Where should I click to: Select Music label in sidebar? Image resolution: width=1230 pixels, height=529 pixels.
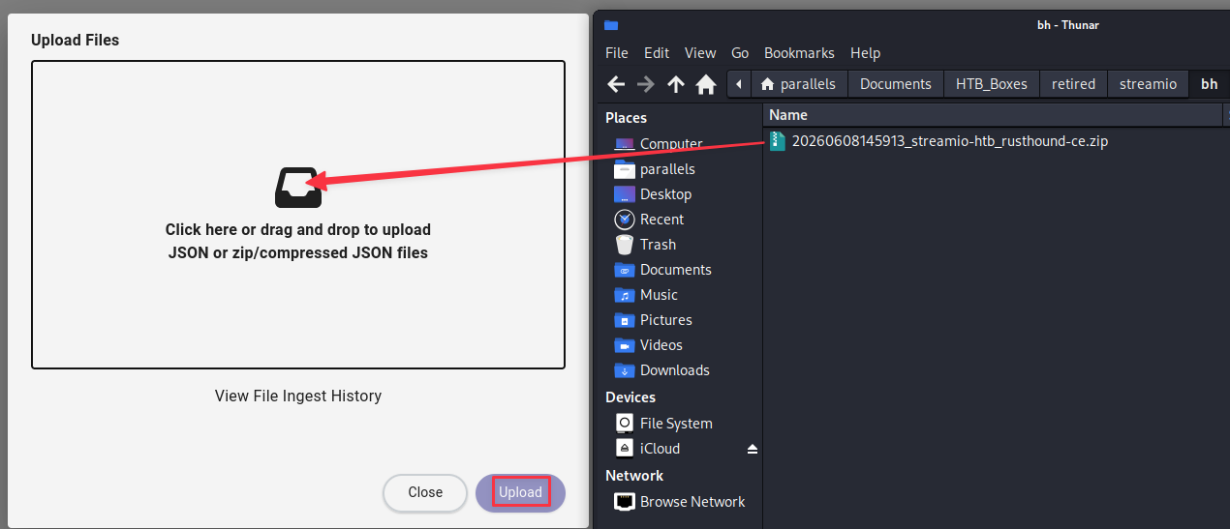(659, 295)
